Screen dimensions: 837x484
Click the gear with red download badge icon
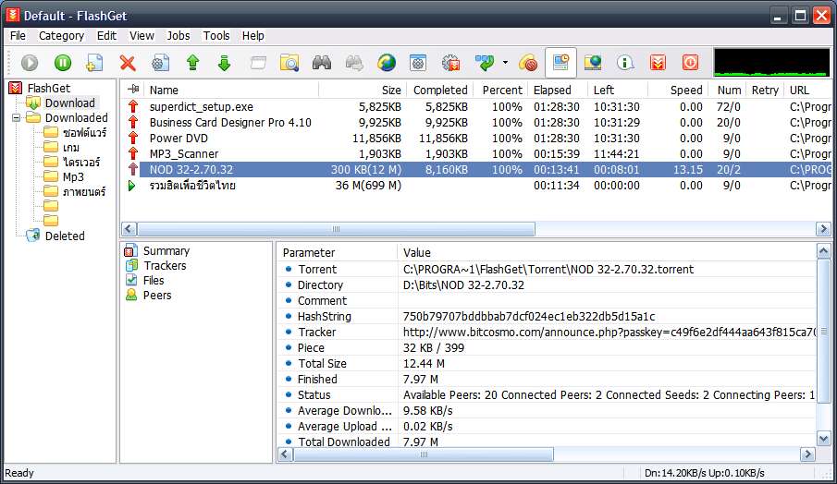click(451, 63)
